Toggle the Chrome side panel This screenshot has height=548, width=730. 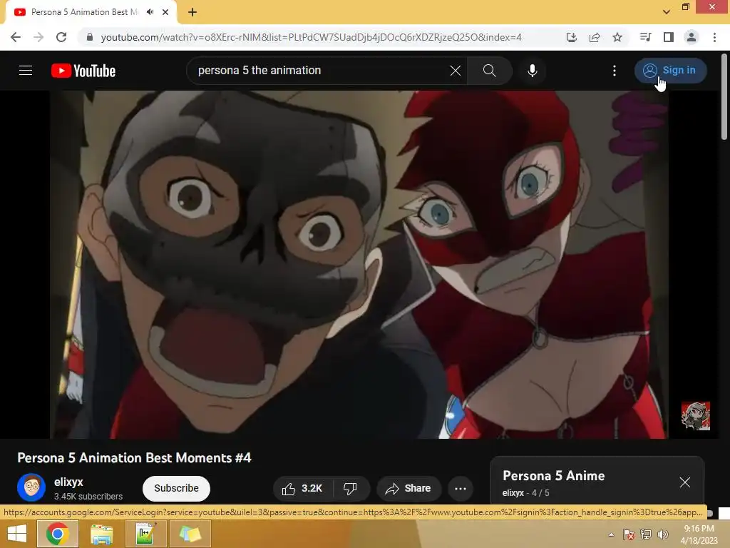point(669,37)
